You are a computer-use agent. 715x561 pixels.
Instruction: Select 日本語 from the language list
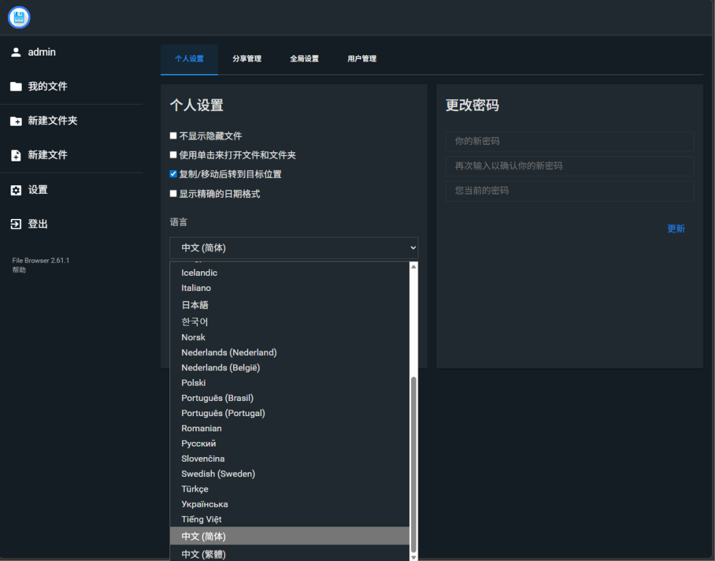[x=195, y=305]
